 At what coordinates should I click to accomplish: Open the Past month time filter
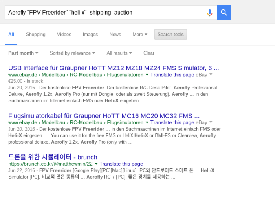pos(23,53)
